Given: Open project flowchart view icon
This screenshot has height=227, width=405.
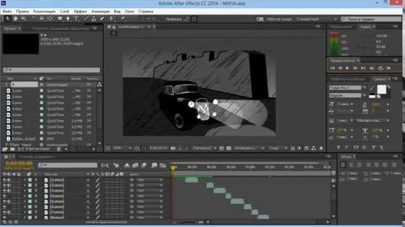Looking at the screenshot, I should tap(99, 84).
